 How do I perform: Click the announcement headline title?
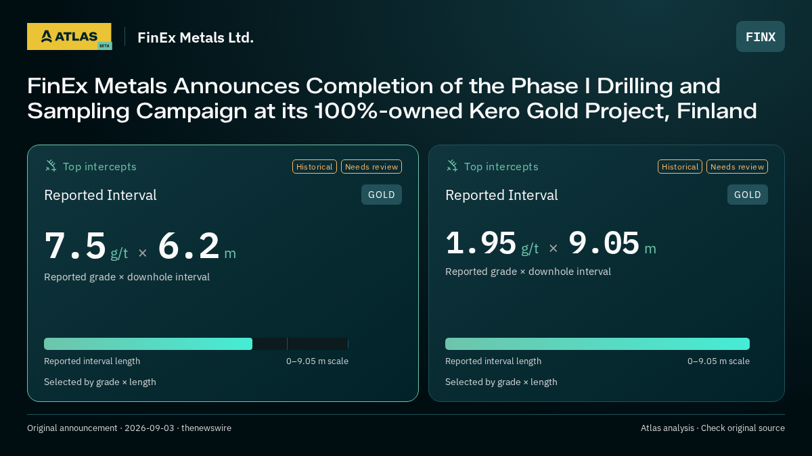click(x=392, y=98)
